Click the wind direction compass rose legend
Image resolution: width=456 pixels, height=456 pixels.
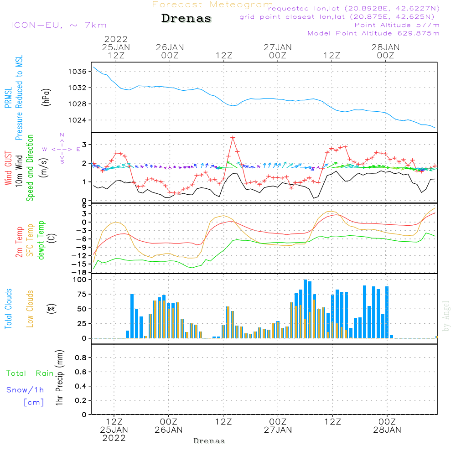(x=62, y=148)
